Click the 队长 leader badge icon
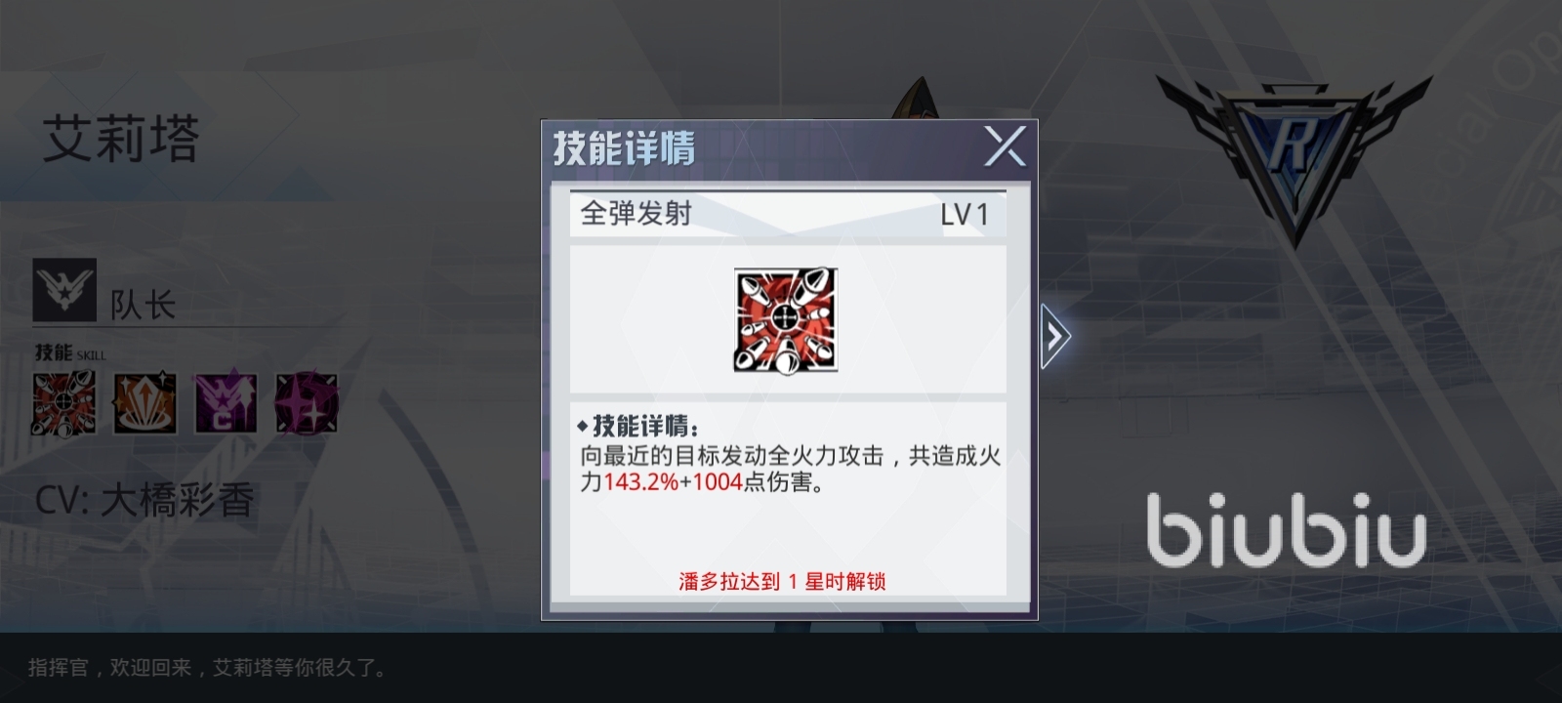Screen dimensions: 1562x703 (x=64, y=290)
